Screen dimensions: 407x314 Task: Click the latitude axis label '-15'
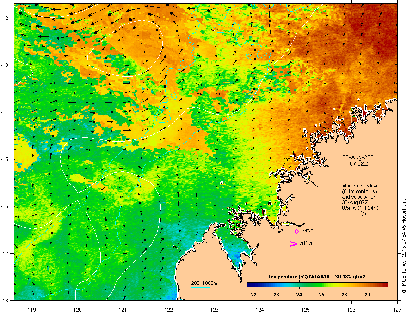coord(5,159)
